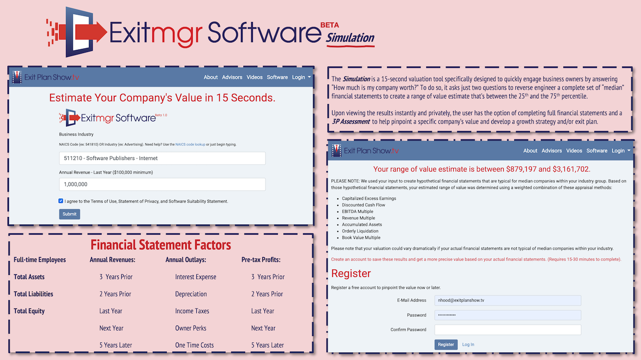Click the red 'Create an account to save these results' link

(x=476, y=259)
